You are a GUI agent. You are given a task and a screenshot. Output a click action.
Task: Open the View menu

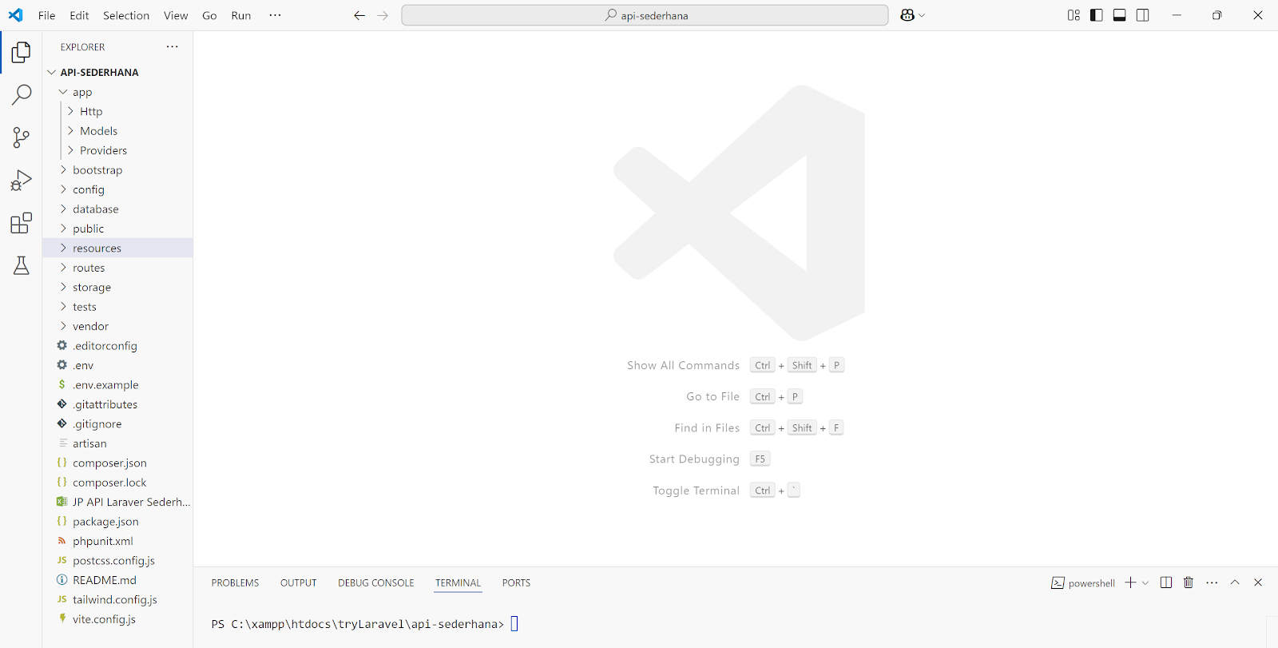coord(176,15)
